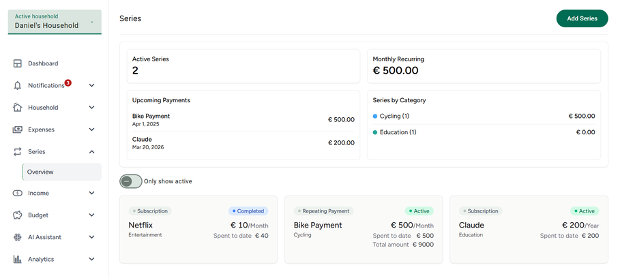
Task: Click the Analytics bar chart icon
Action: tap(18, 259)
